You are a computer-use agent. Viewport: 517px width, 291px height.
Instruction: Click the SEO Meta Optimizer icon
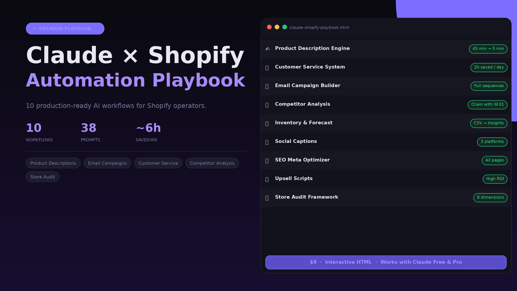[x=267, y=160]
